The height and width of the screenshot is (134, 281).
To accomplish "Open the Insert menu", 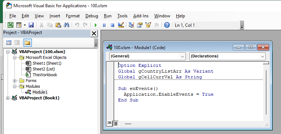I will (55, 16).
